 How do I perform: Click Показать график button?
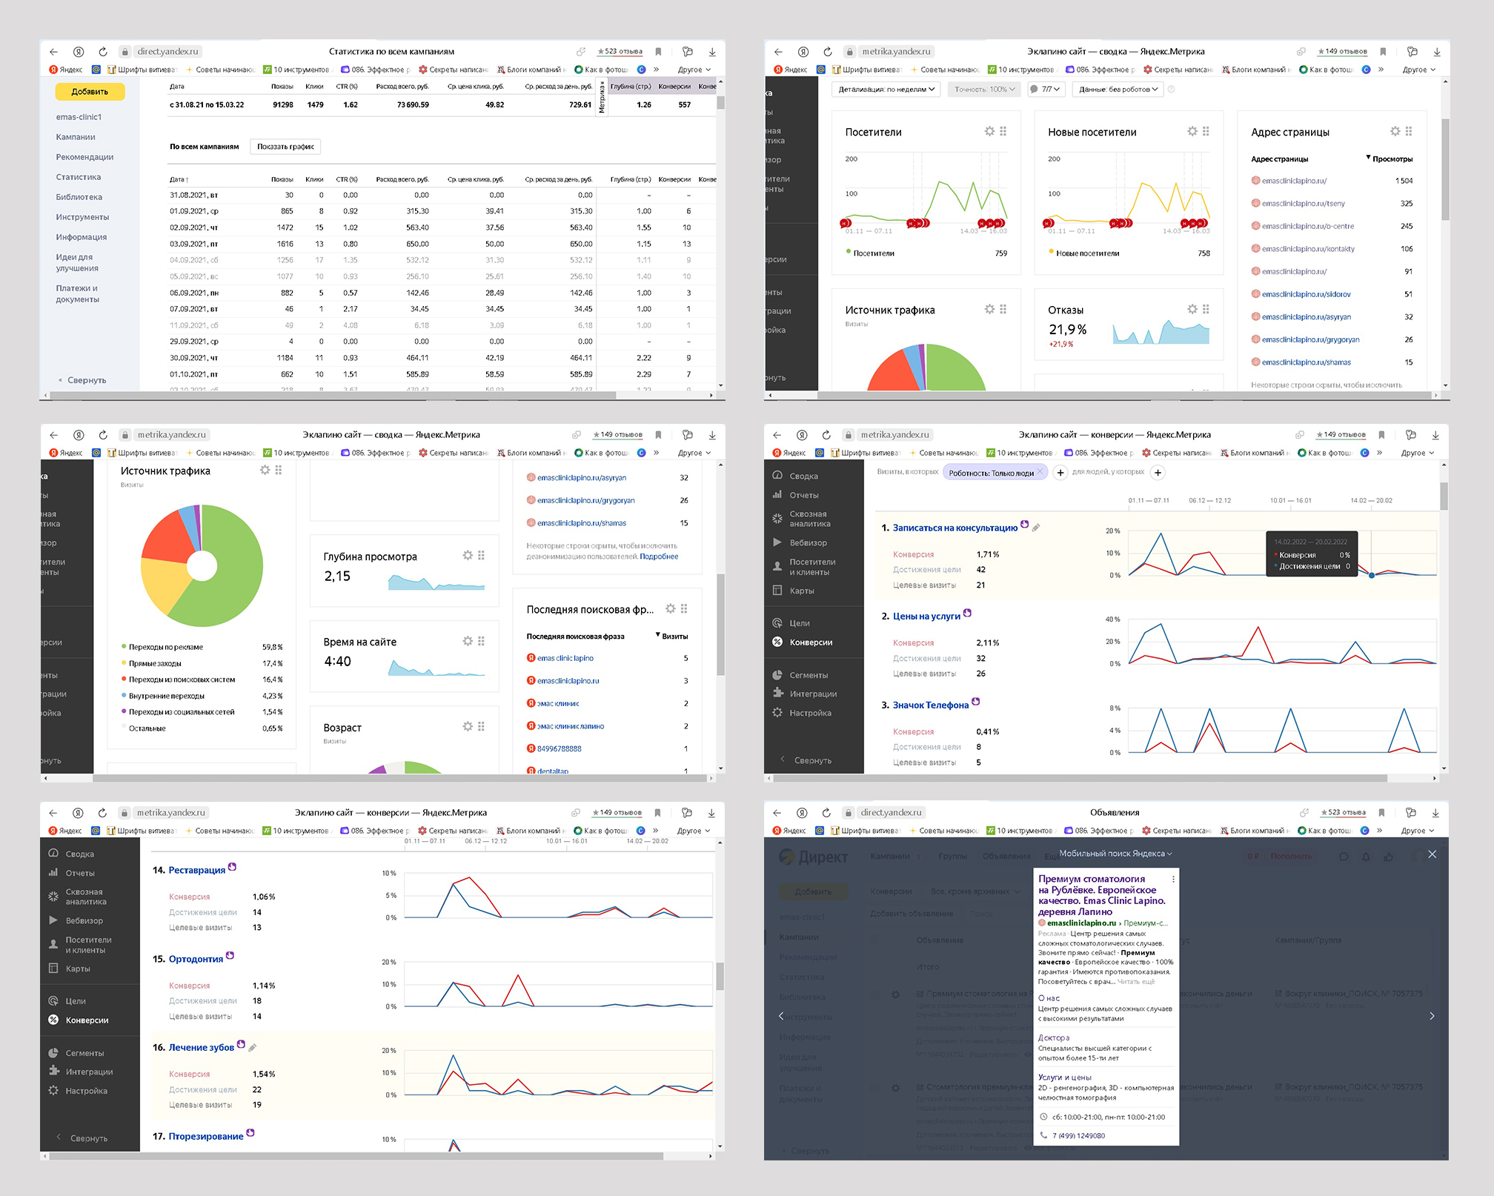click(285, 147)
